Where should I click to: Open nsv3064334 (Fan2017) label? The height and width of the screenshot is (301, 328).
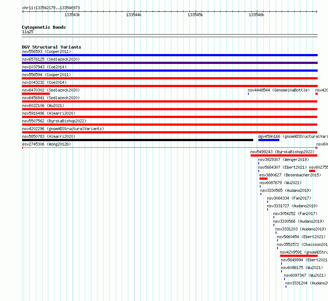289,198
